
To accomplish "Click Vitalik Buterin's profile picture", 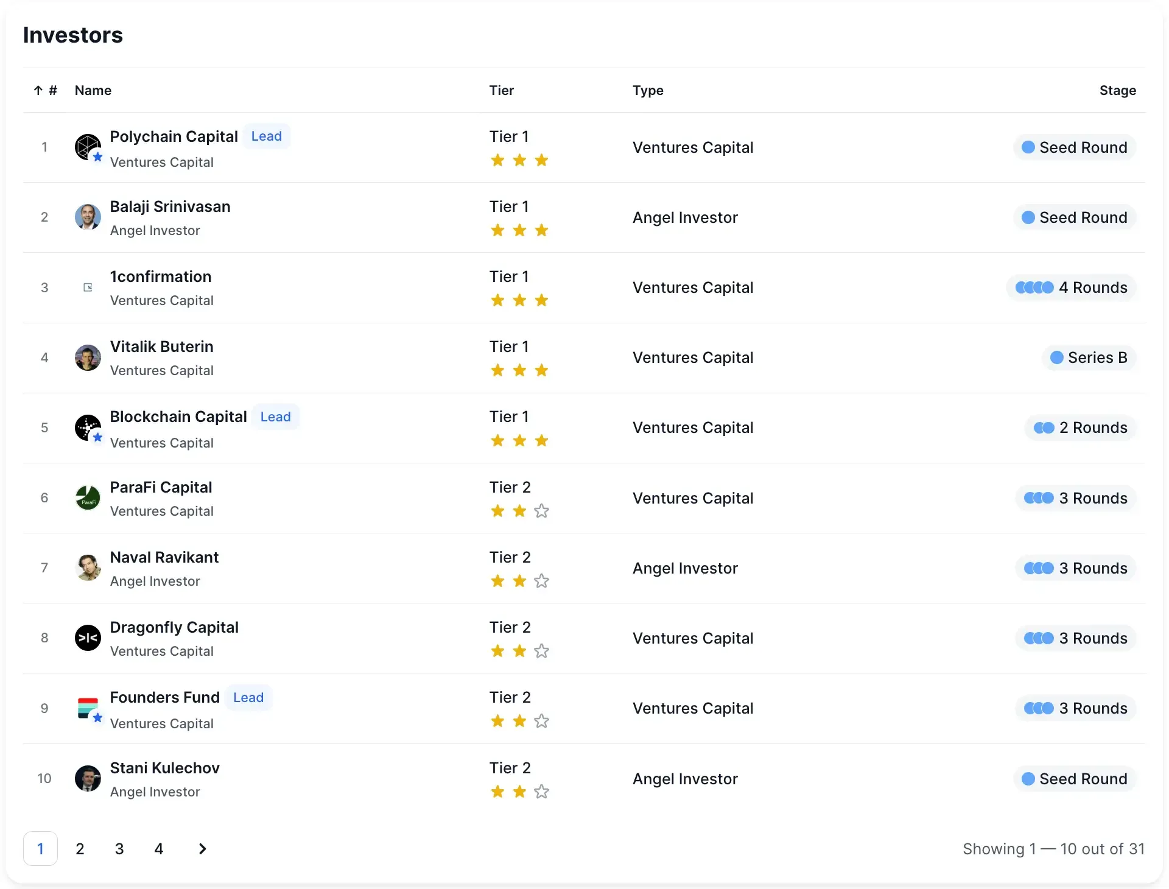I will pos(88,357).
